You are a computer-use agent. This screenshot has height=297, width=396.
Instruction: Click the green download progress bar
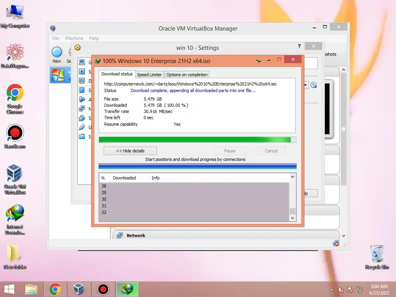pyautogui.click(x=198, y=140)
